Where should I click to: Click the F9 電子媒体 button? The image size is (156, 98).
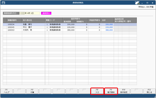click(111, 91)
